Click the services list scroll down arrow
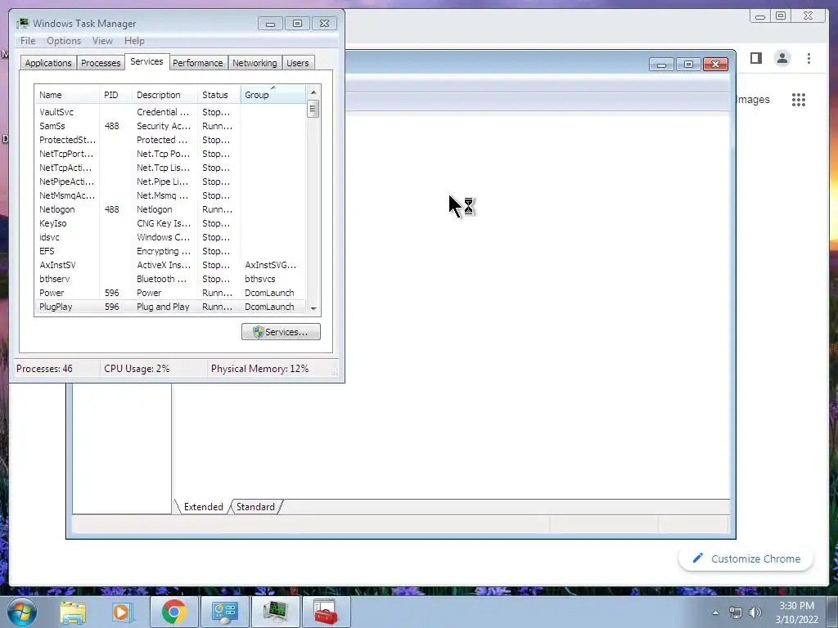The image size is (838, 628). click(x=313, y=308)
